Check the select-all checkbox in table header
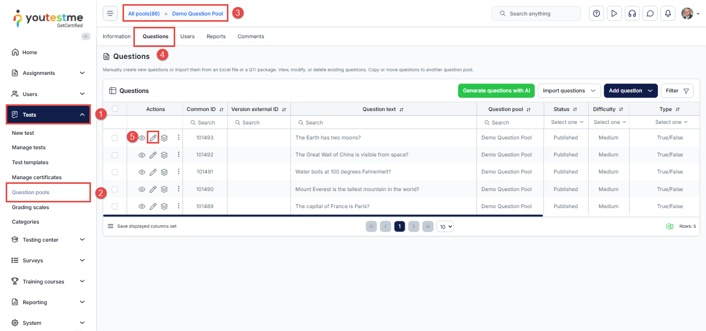The width and height of the screenshot is (706, 331). coord(115,109)
